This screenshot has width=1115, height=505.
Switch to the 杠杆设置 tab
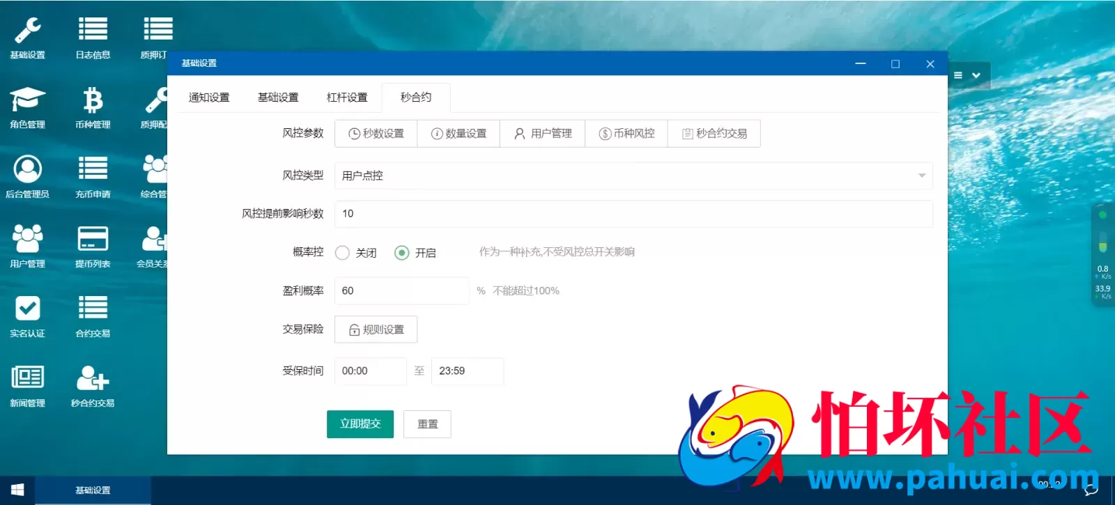347,98
